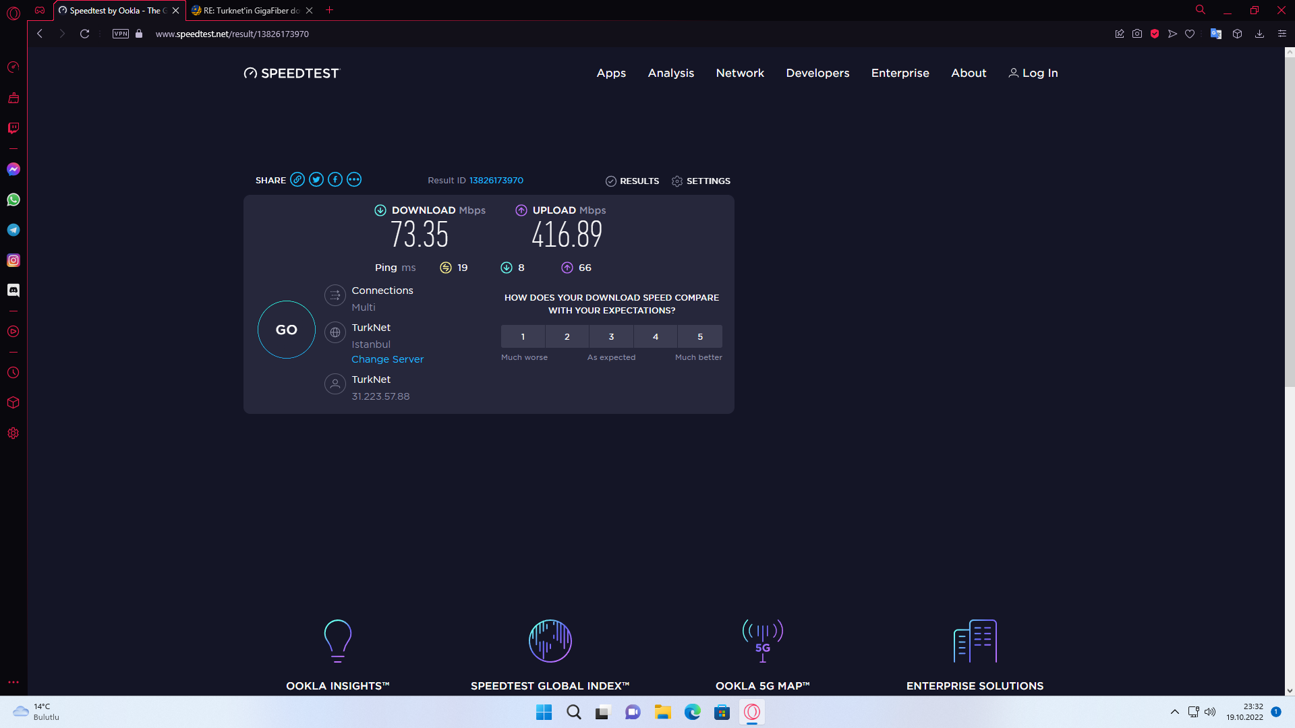Open the Developers menu
This screenshot has height=728, width=1295.
click(817, 73)
